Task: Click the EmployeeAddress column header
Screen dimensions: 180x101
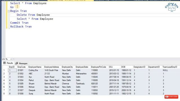Action: [52, 67]
